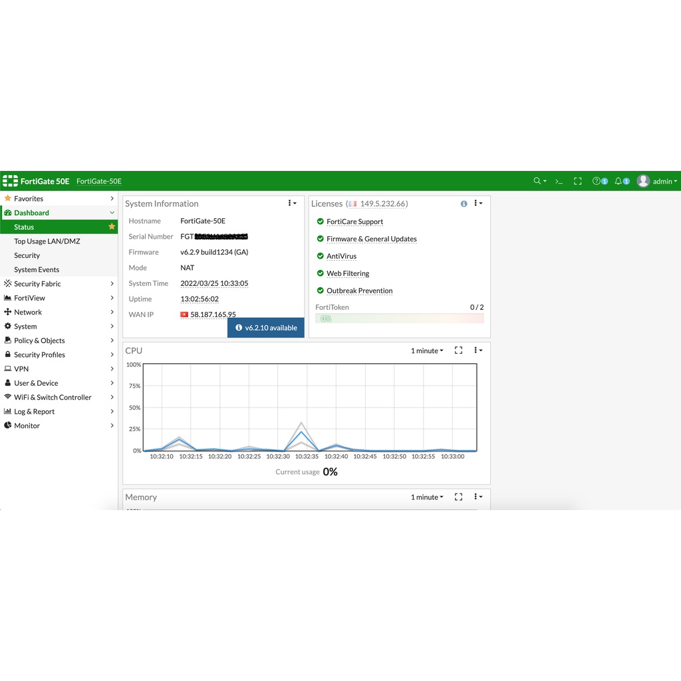This screenshot has height=681, width=681.
Task: Click the Security Fabric icon
Action: [x=7, y=283]
